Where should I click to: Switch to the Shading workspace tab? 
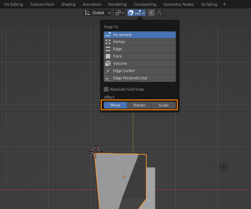click(68, 4)
